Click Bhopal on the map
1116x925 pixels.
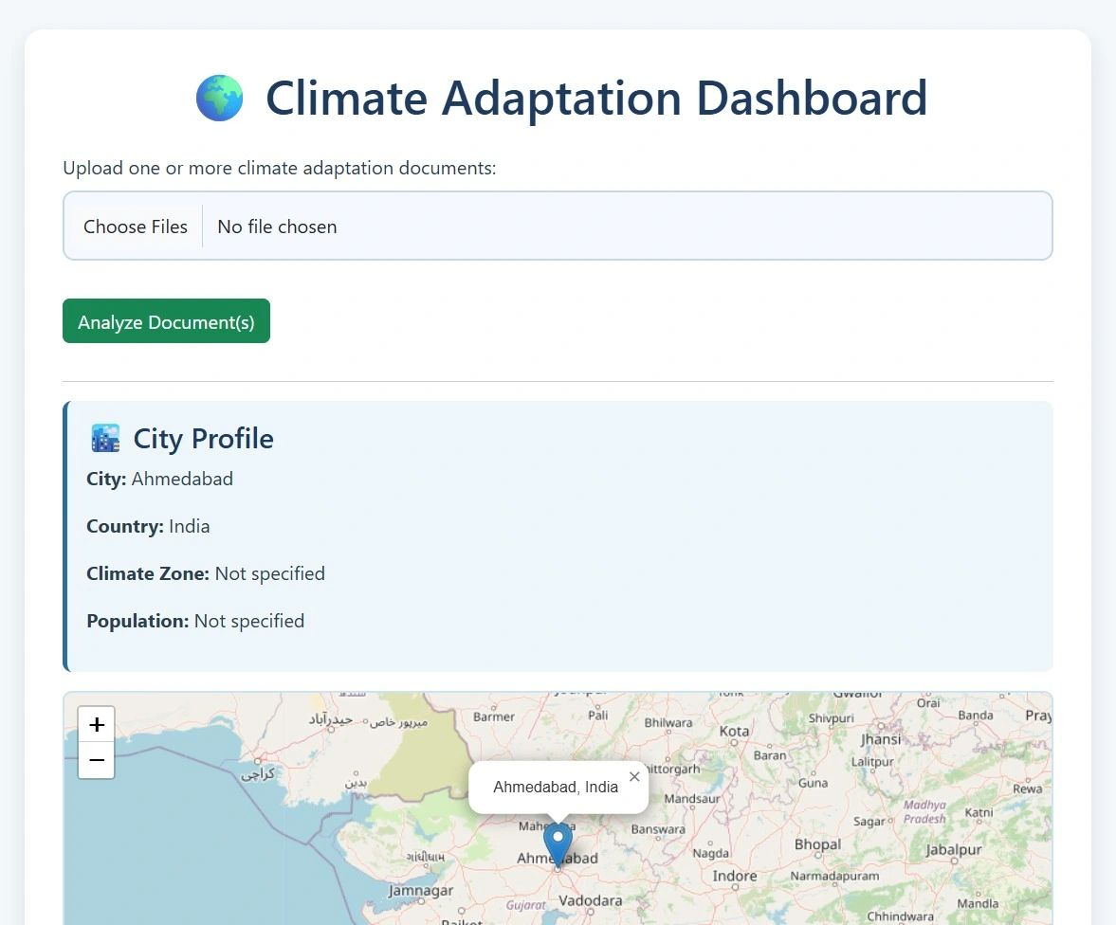pyautogui.click(x=817, y=844)
